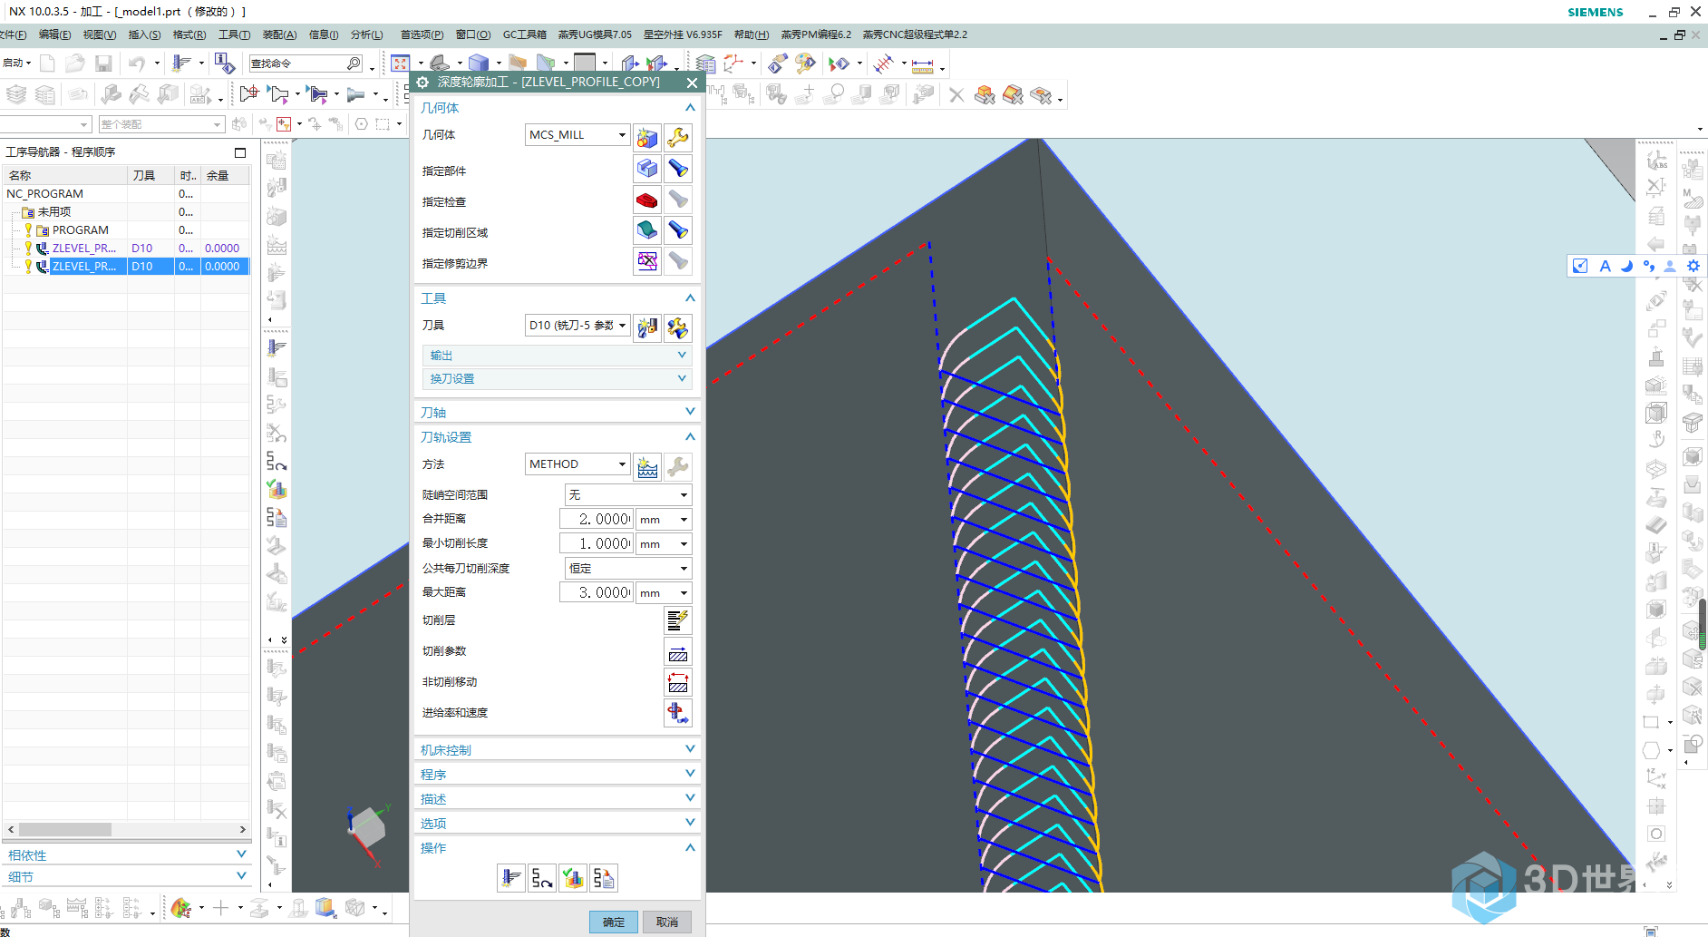Open the mm unit dropdown for 最大距离
Screen dimensions: 1708x937
pyautogui.click(x=664, y=593)
